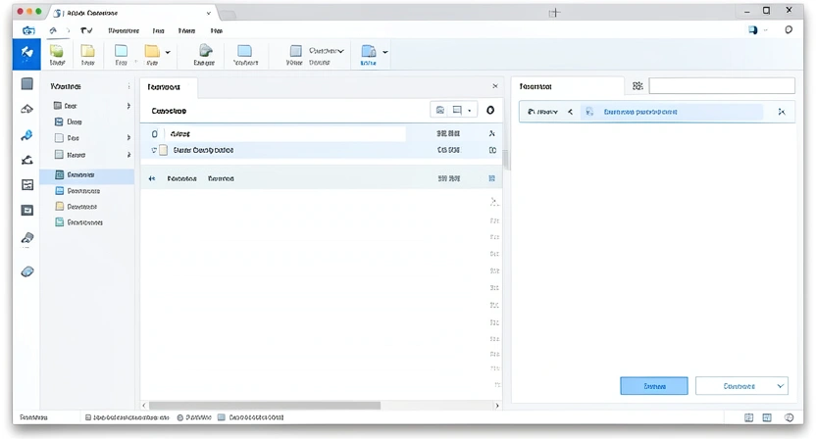Close the center panel tab with x
The width and height of the screenshot is (816, 439).
tap(495, 86)
